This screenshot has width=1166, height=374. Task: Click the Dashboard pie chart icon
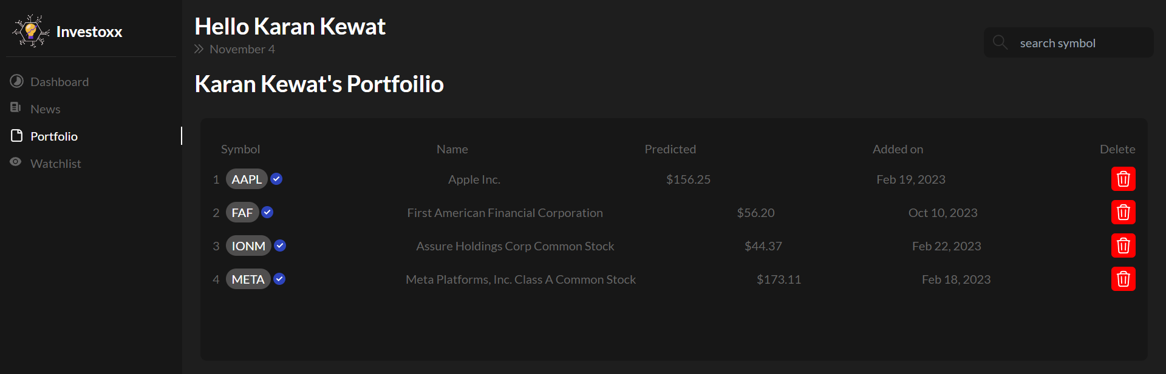(16, 81)
